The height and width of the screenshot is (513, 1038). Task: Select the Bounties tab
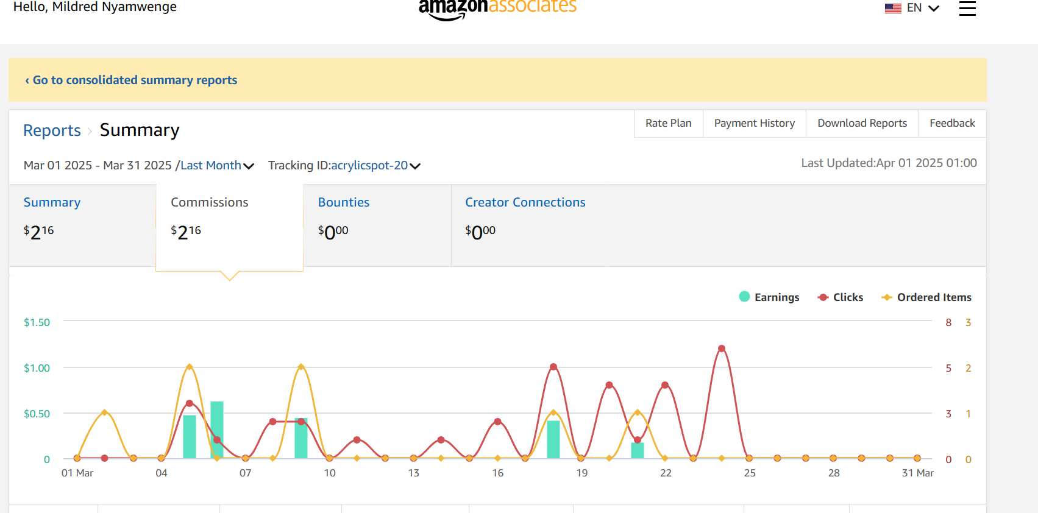(x=377, y=225)
